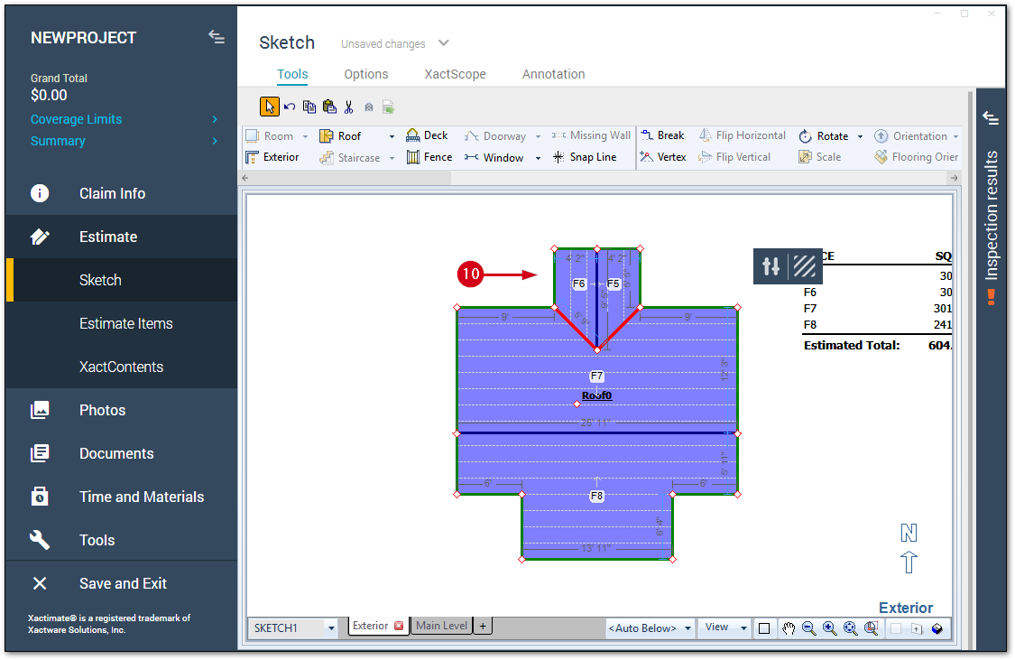Click Save and Exit
The width and height of the screenshot is (1015, 660).
[123, 583]
